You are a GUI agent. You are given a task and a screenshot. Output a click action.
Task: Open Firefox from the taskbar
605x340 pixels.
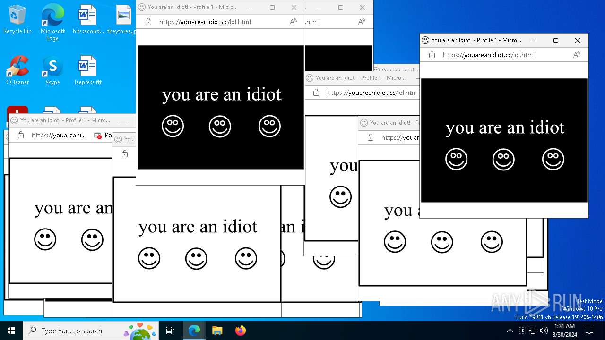click(240, 331)
